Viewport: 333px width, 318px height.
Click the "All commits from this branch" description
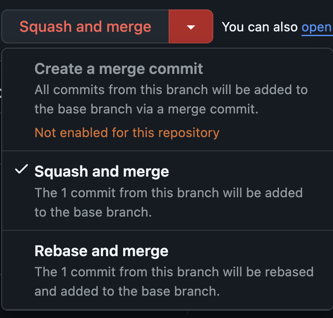pyautogui.click(x=171, y=90)
